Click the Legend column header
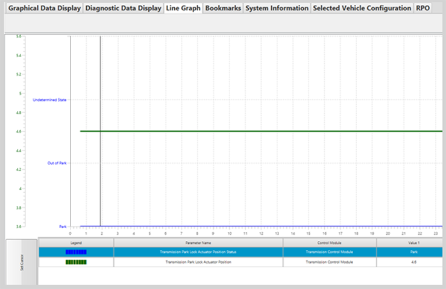Screen dimensions: 446x289 coord(76,242)
